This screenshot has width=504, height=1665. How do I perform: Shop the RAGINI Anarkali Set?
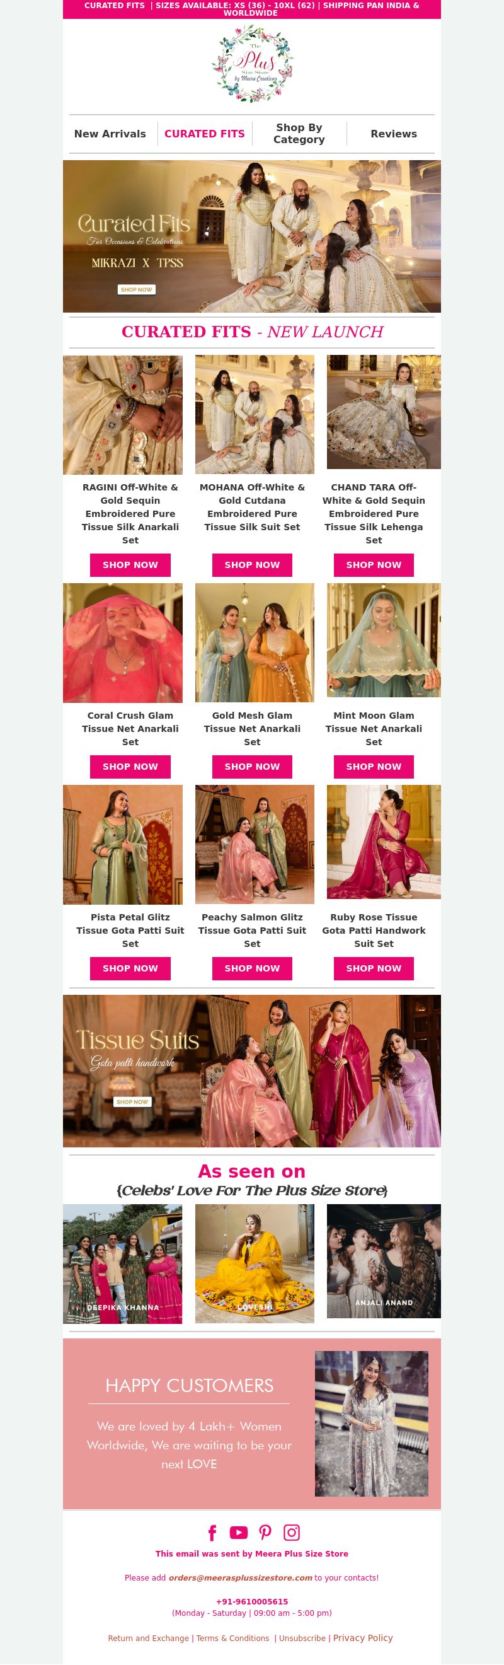[130, 565]
